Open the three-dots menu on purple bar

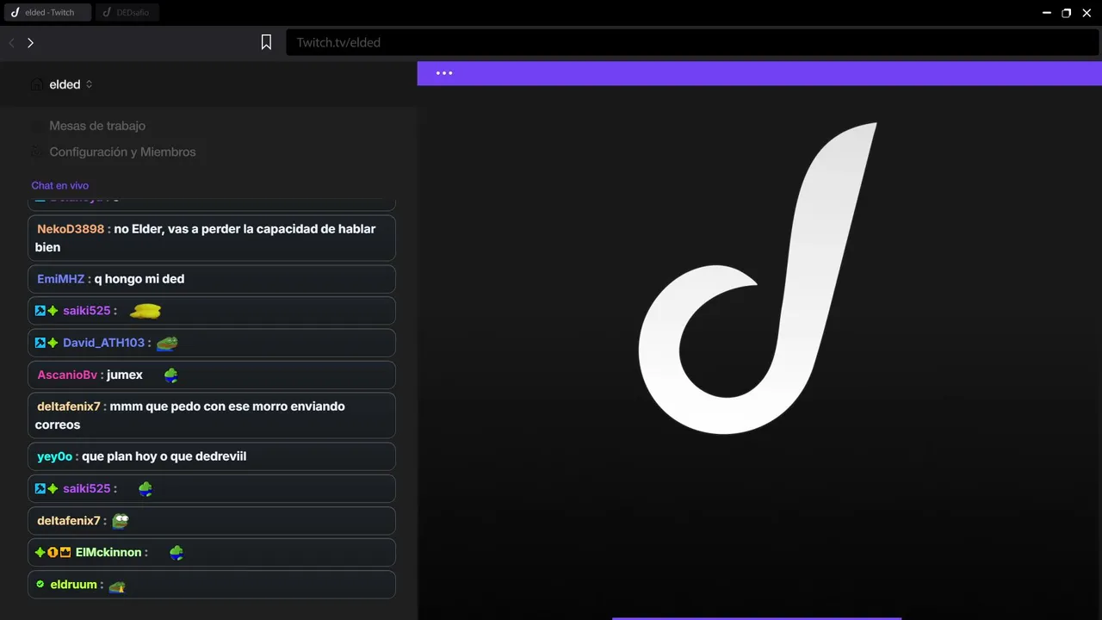click(x=444, y=73)
